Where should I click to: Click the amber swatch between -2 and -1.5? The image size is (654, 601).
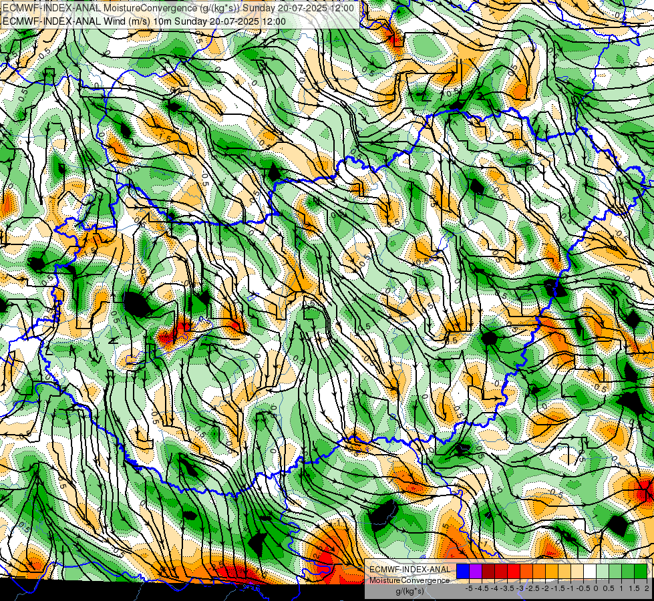[x=552, y=571]
